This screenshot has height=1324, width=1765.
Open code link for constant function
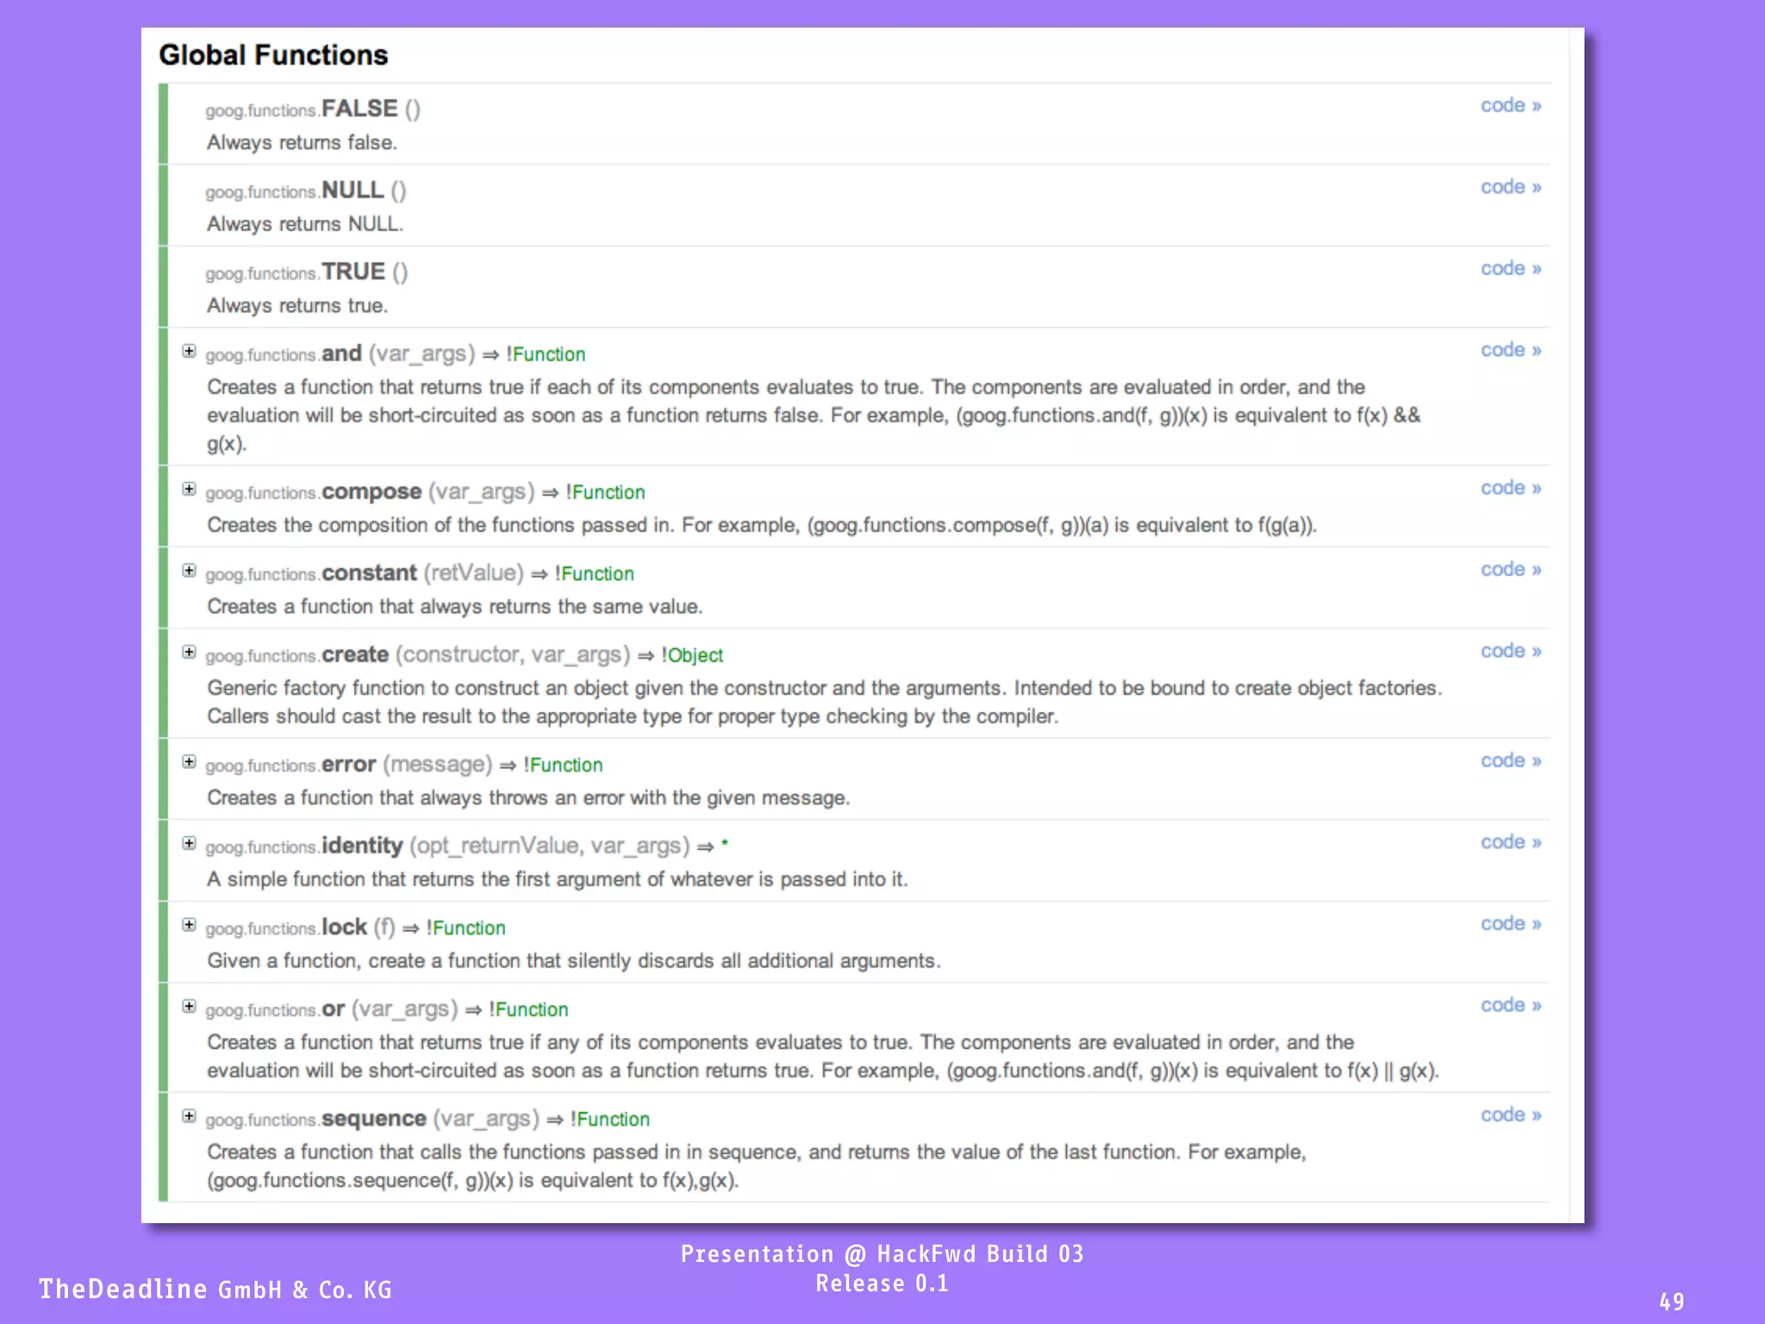[x=1511, y=570]
